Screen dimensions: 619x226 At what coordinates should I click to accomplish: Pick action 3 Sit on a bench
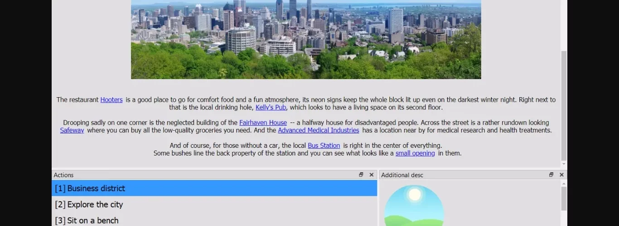pyautogui.click(x=214, y=221)
